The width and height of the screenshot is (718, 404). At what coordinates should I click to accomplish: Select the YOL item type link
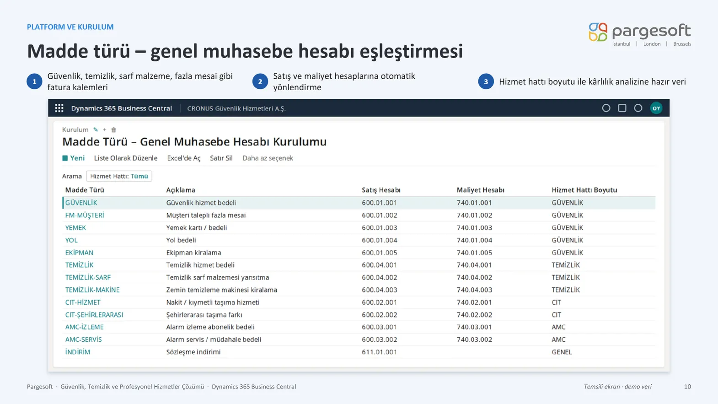click(x=71, y=240)
